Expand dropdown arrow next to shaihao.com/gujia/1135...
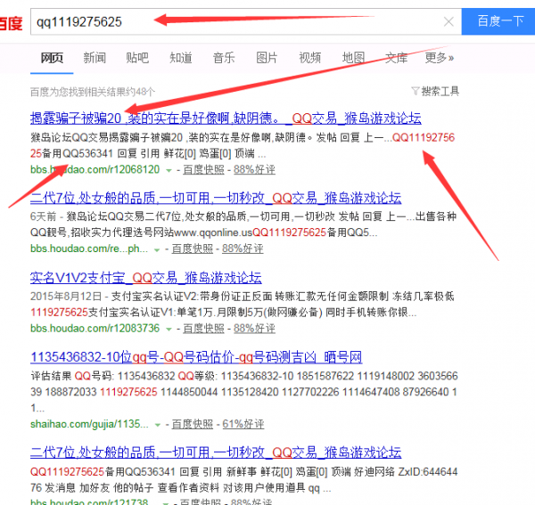Screen dimensions: 535x505 click(x=158, y=425)
